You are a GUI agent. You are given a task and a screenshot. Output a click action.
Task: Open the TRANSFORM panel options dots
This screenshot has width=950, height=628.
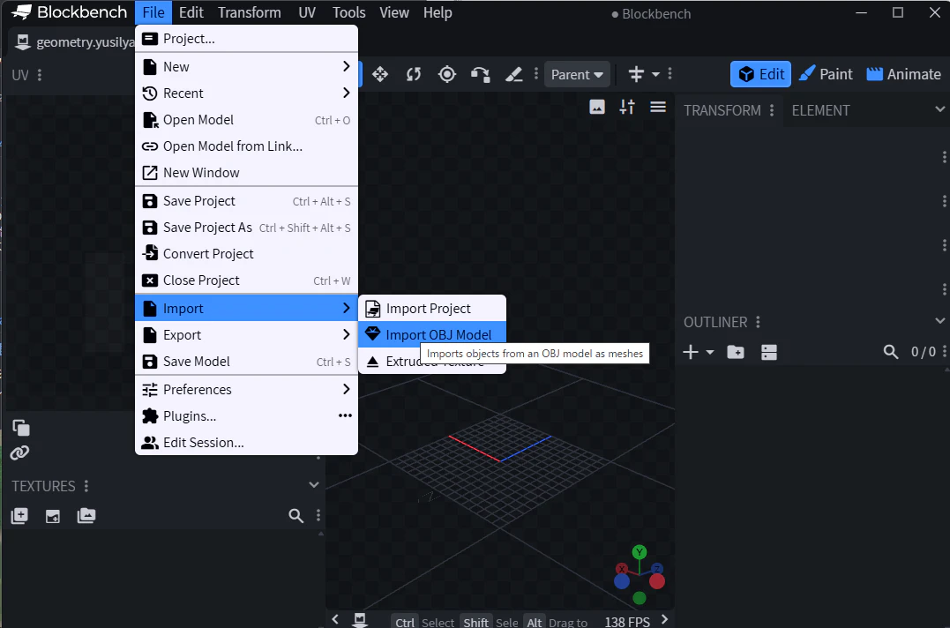[771, 110]
